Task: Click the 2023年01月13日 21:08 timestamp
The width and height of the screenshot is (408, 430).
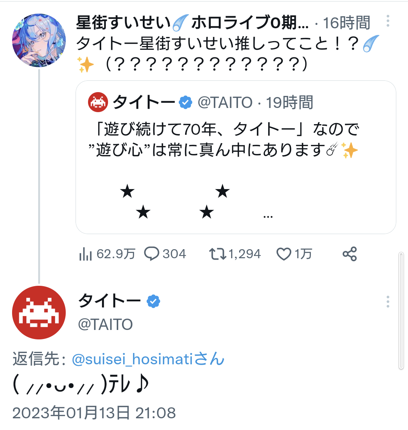Action: 94,413
